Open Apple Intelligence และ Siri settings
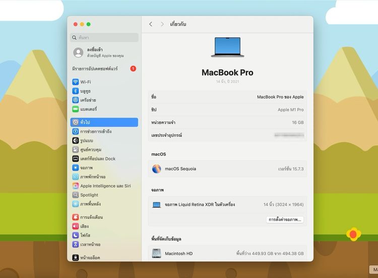The height and width of the screenshot is (278, 378). tap(105, 186)
